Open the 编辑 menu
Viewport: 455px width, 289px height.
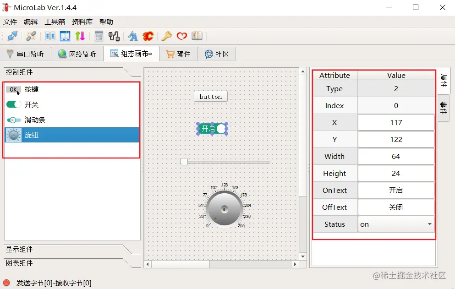tap(31, 22)
